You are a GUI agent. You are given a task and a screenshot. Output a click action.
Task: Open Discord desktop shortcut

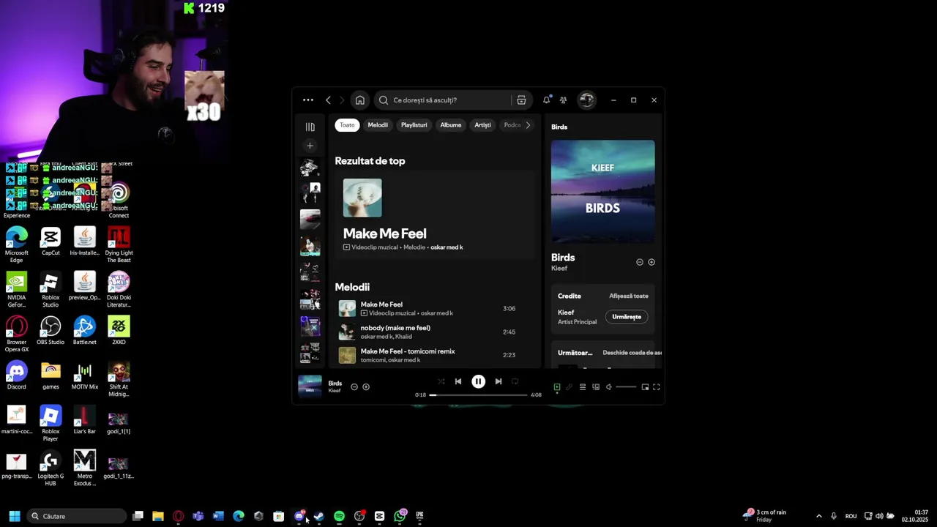[16, 375]
